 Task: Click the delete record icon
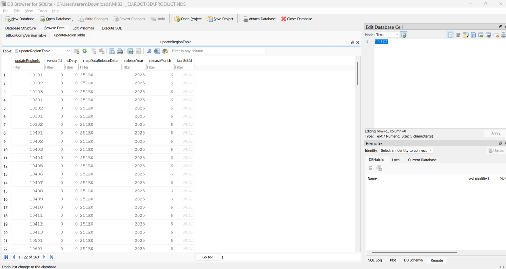point(138,51)
